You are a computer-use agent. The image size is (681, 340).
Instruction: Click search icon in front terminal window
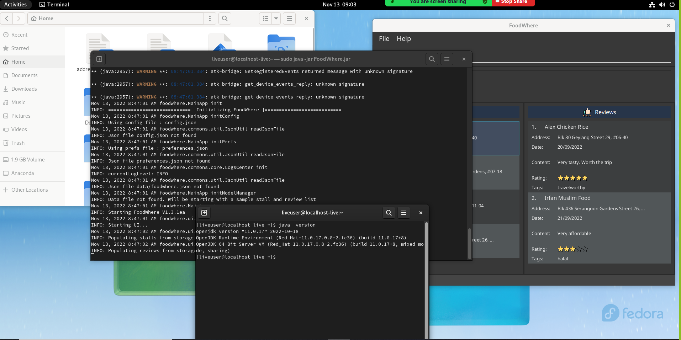click(389, 213)
